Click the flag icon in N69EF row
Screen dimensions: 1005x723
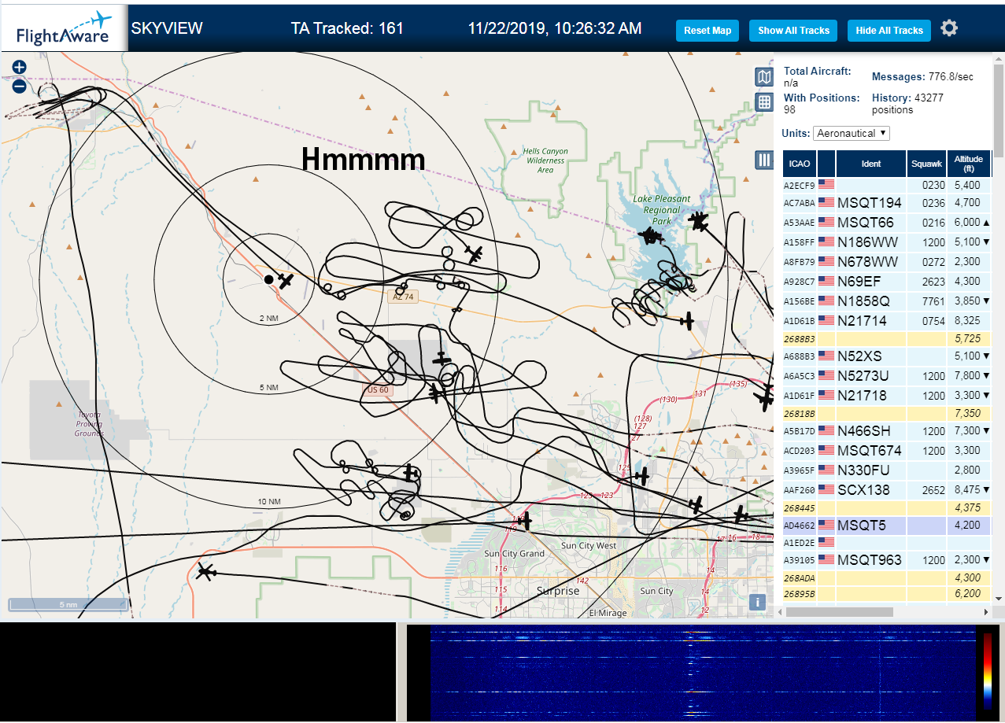[x=826, y=281]
